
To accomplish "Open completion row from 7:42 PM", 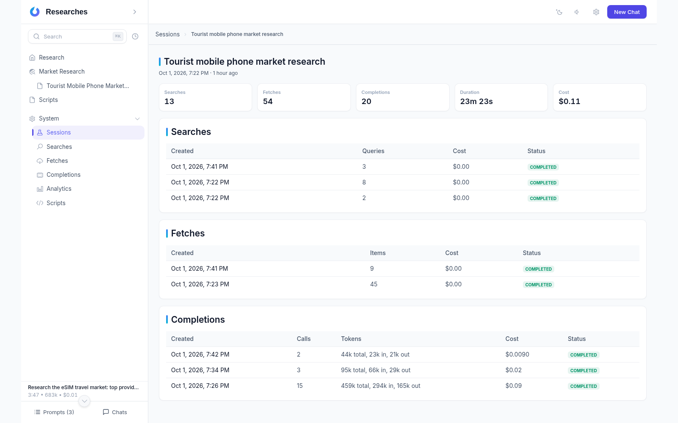I will (403, 354).
